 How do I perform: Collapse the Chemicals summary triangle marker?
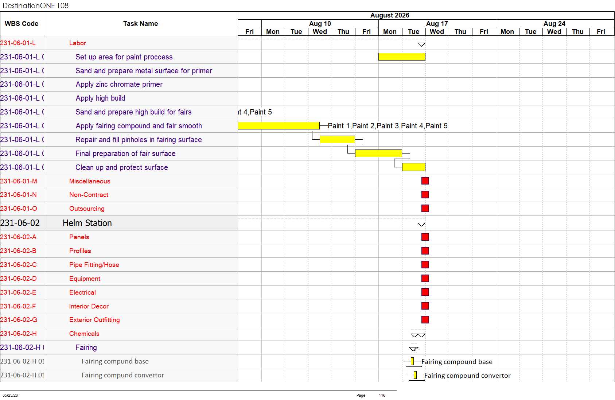[418, 335]
